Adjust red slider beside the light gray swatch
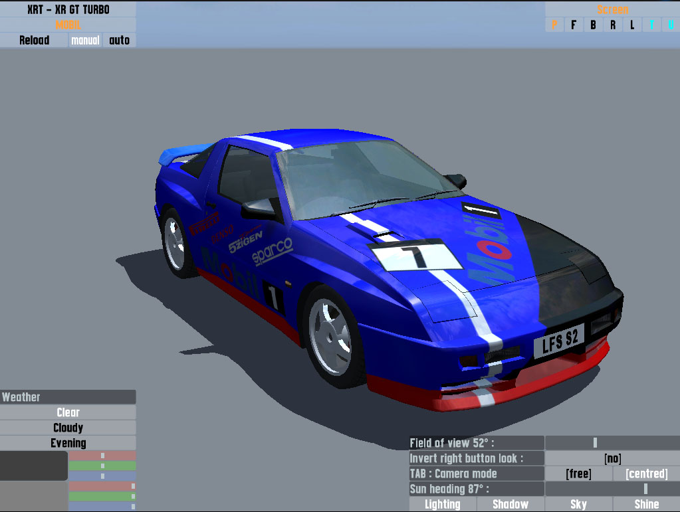The width and height of the screenshot is (680, 512). click(102, 486)
